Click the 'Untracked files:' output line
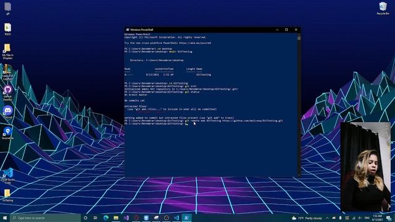 (x=136, y=107)
